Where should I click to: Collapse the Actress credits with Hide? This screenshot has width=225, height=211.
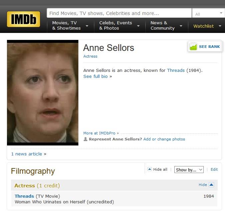point(203,185)
